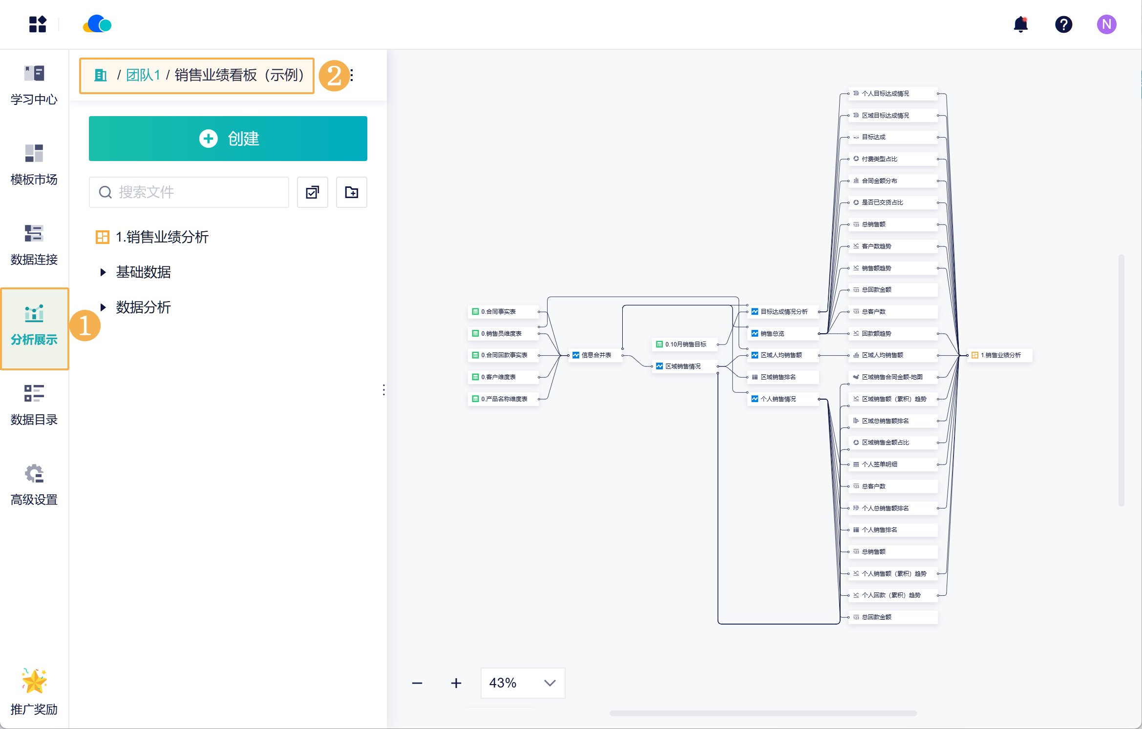Viewport: 1142px width, 729px height.
Task: Click the new folder icon button
Action: pos(352,192)
